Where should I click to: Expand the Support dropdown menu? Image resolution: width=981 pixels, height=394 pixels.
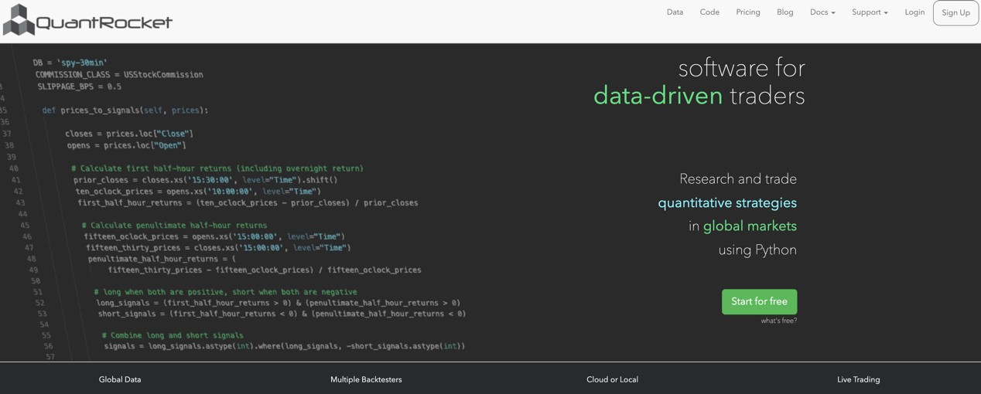(x=870, y=12)
